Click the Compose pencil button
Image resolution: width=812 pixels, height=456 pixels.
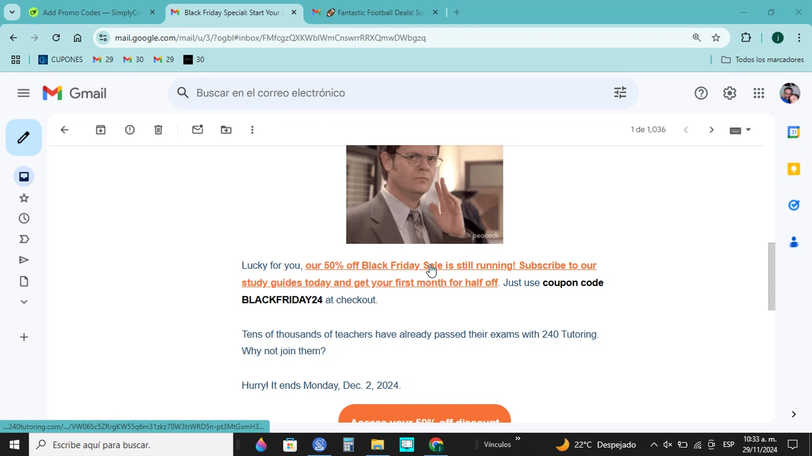[x=24, y=137]
